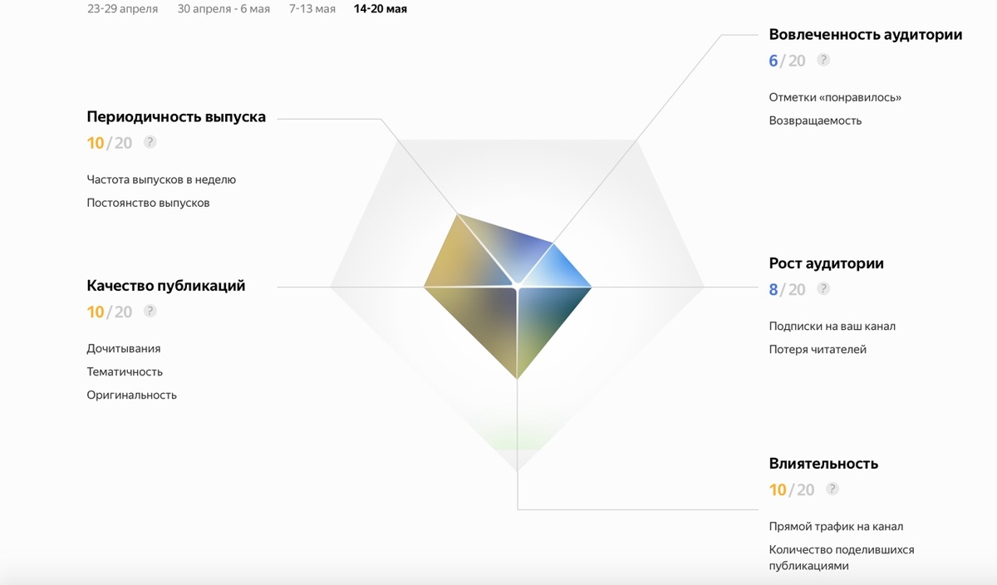Click the Тематичность metric

click(125, 371)
